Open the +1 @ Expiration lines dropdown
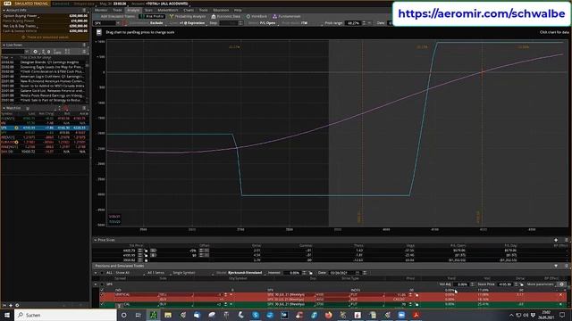Image resolution: width=572 pixels, height=321 pixels. 193,23
